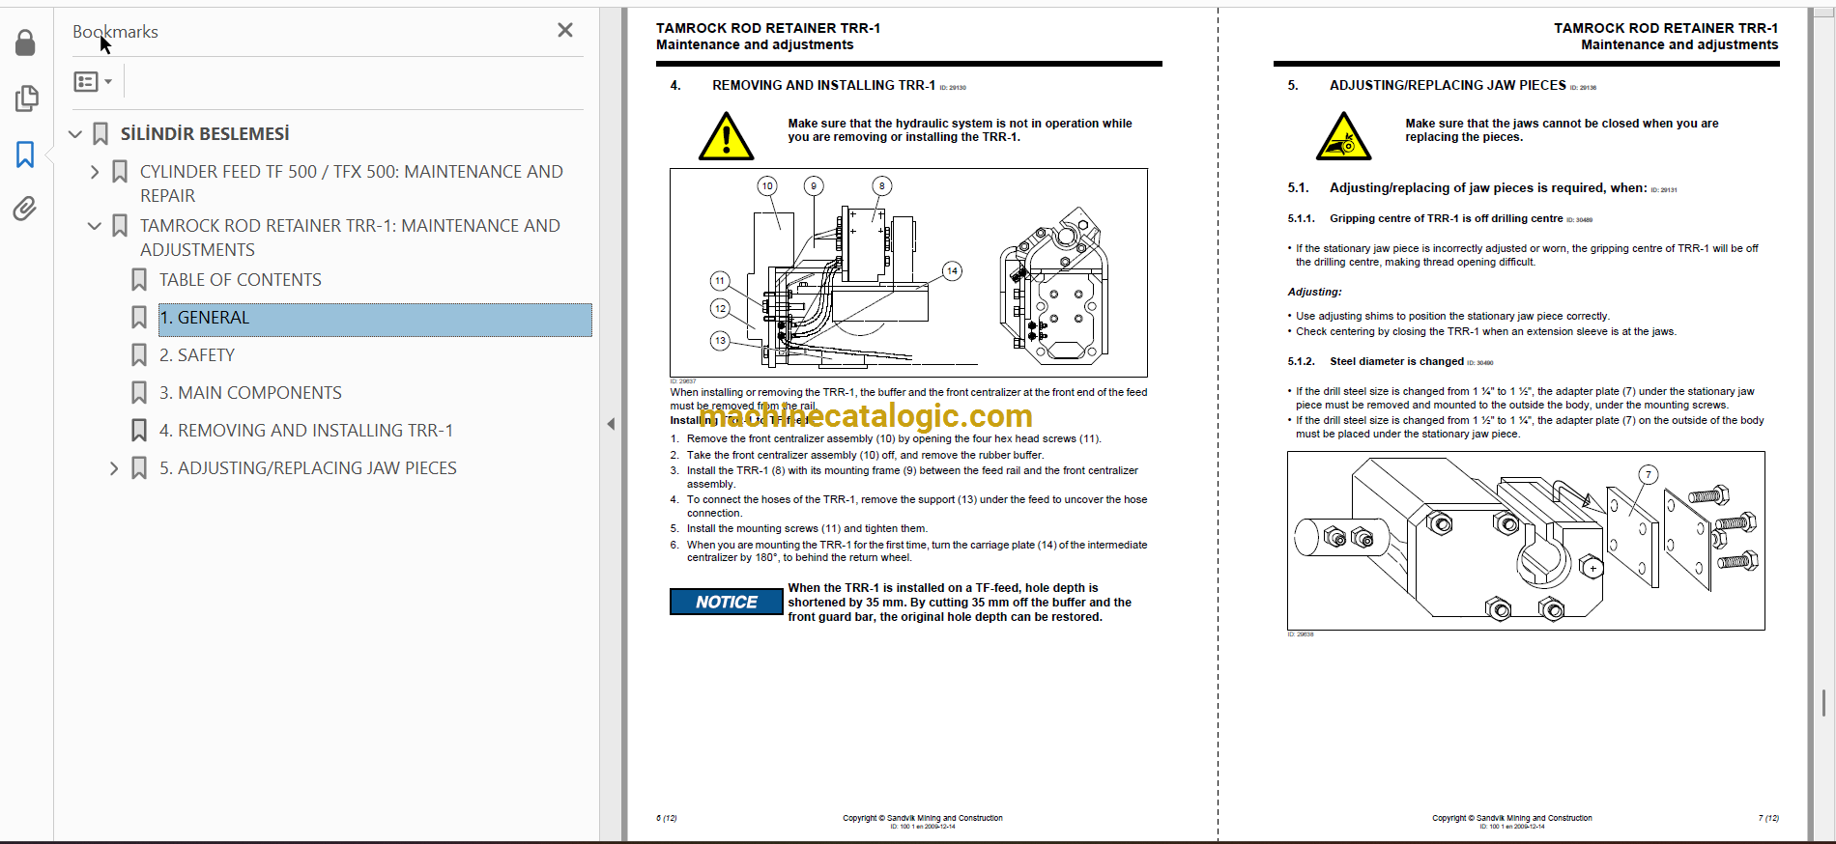
Task: Click bookmark icon beside SİLİNDİR BESLEMESİ
Action: (x=100, y=134)
